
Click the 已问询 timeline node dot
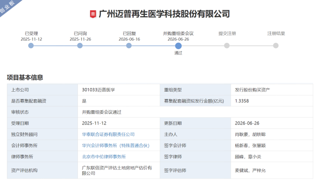(x=80, y=46)
